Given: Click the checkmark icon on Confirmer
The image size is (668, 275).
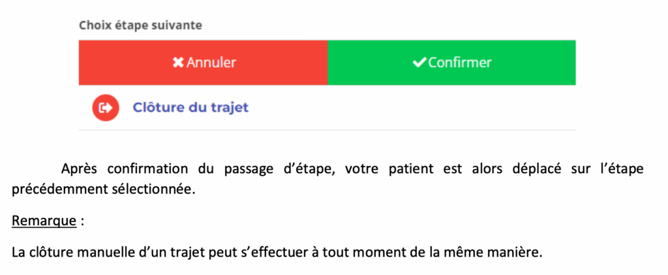Looking at the screenshot, I should coord(419,63).
